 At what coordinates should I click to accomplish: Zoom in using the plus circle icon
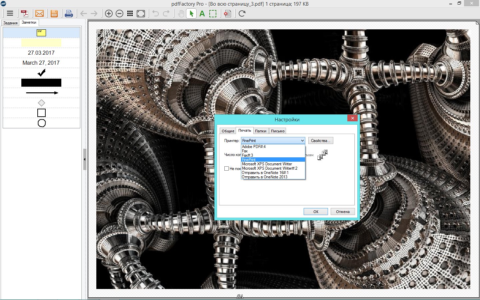tap(109, 13)
